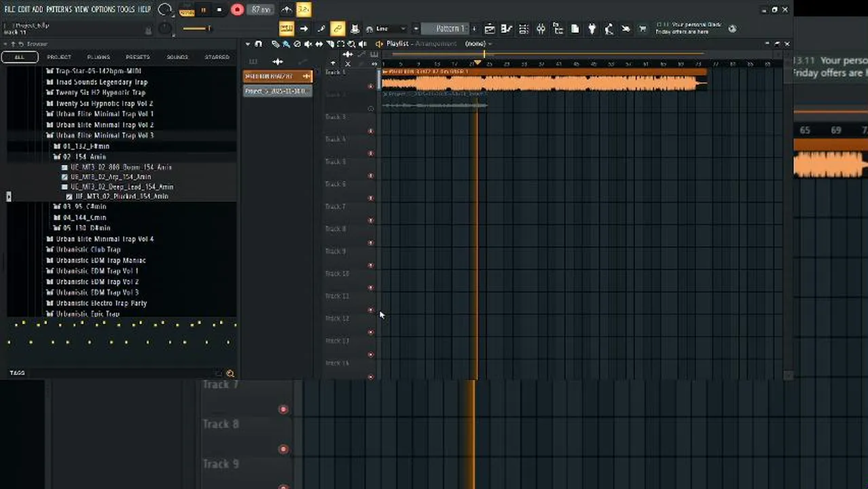Toggle typing keyboard to piano button

pos(287,29)
